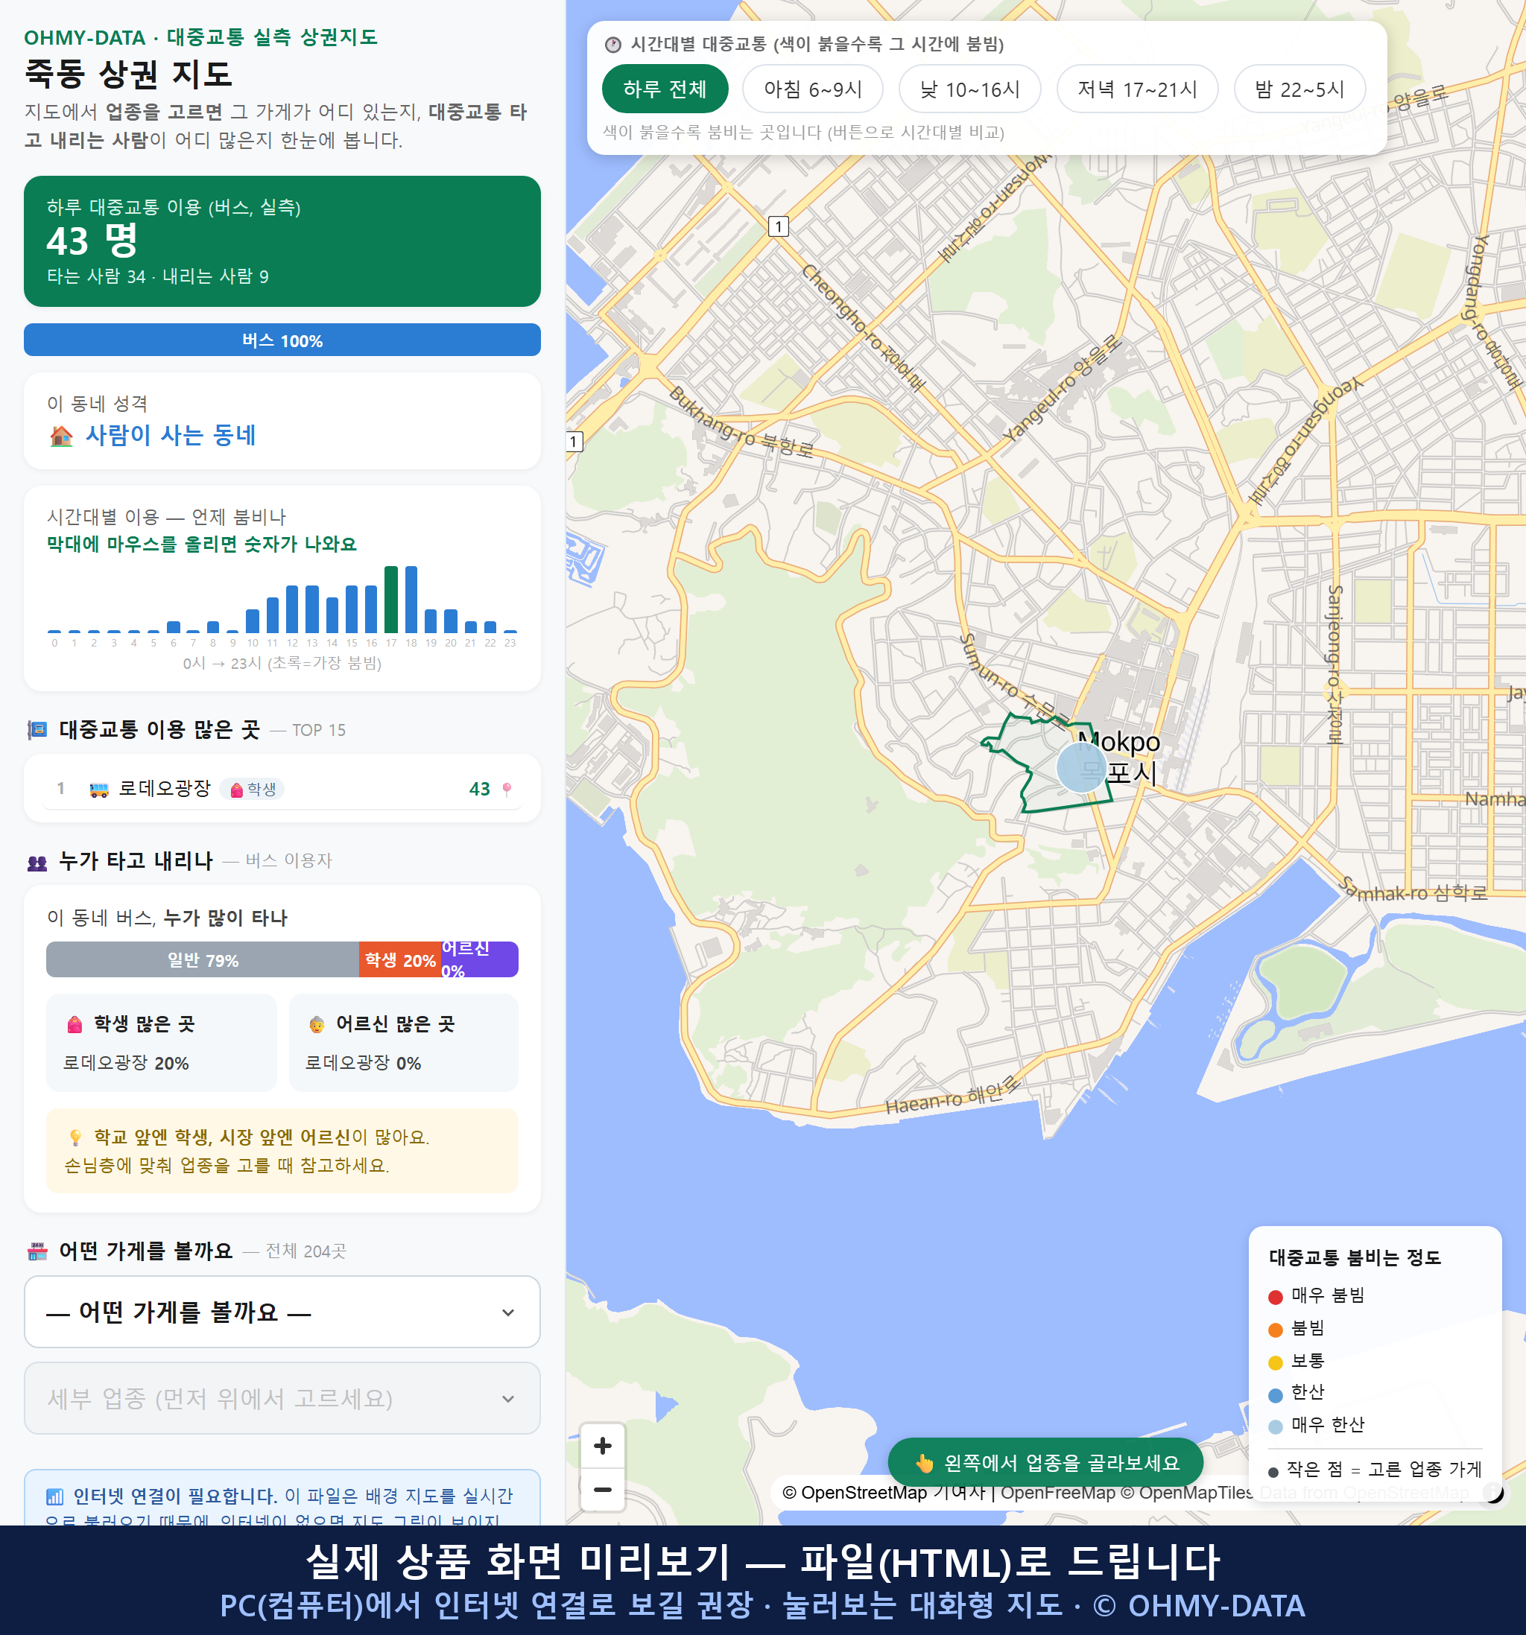Screen dimensions: 1526x1635
Task: Click the OpenFreeMap attribution link
Action: [1057, 1493]
